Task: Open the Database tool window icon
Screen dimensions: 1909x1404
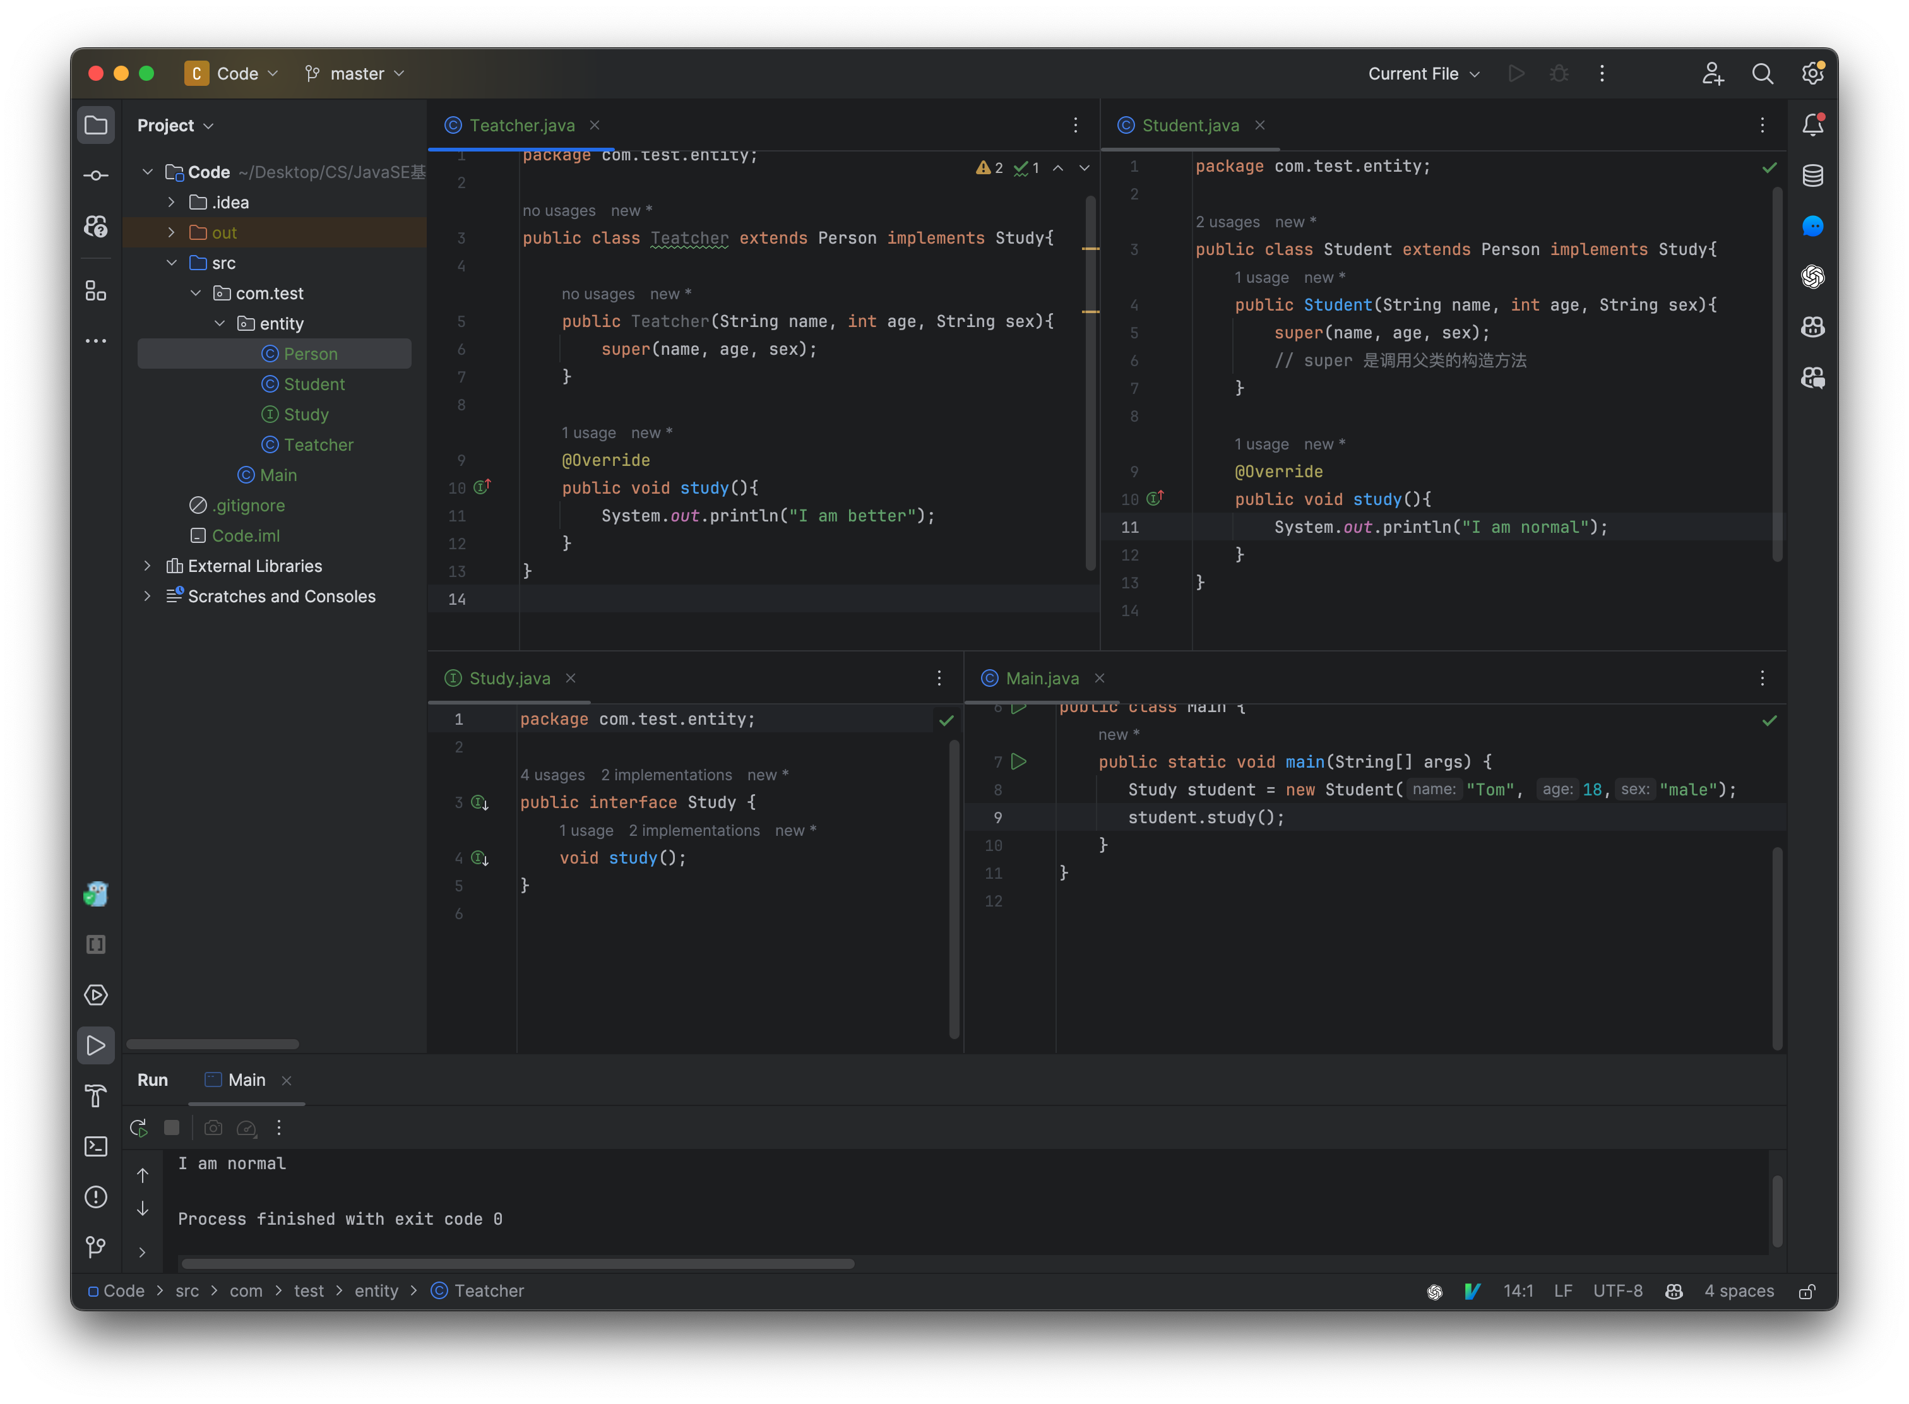Action: tap(1812, 176)
